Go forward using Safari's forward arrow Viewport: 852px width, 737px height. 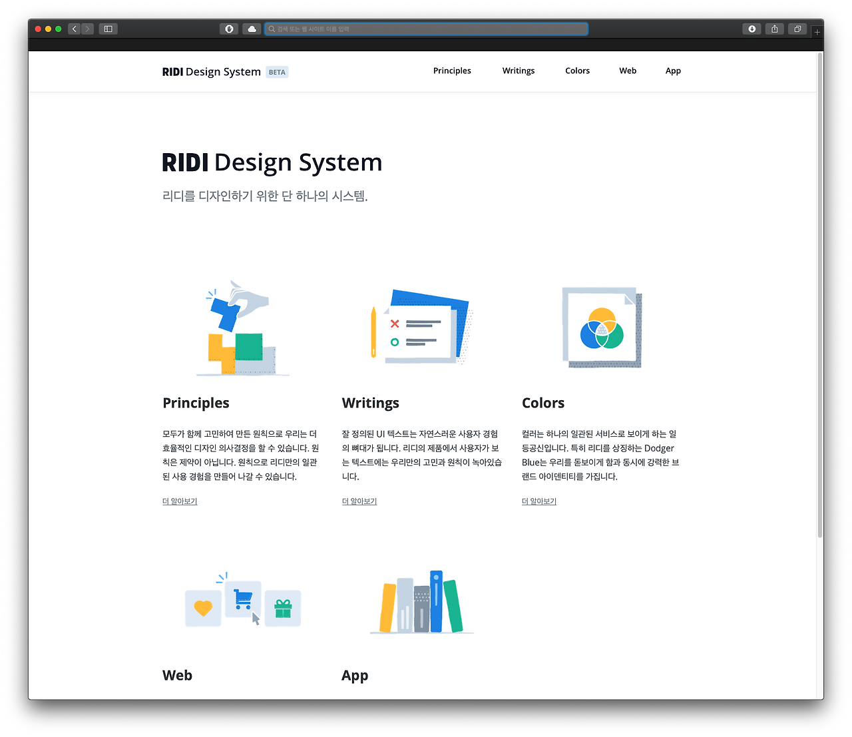coord(87,29)
